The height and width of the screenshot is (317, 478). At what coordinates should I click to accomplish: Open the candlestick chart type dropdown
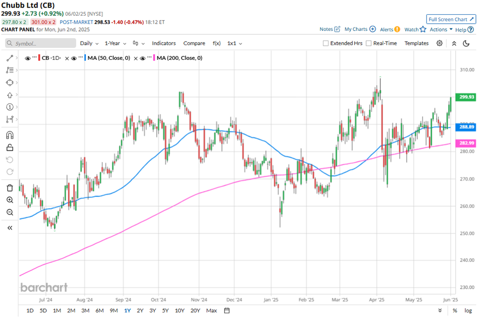138,44
